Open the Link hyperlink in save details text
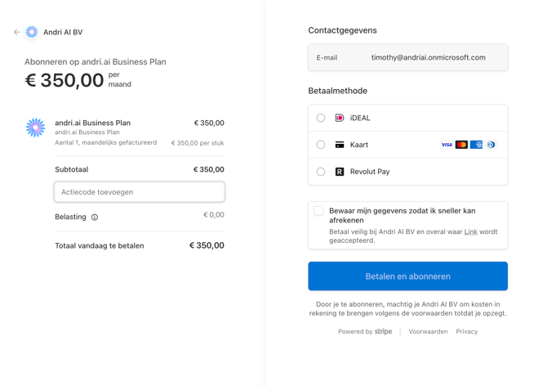 pos(471,232)
